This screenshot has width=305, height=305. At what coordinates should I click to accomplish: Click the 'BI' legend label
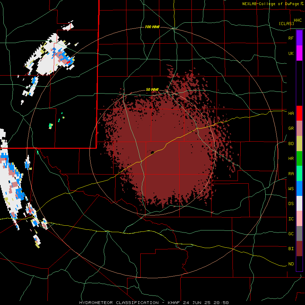291,249
